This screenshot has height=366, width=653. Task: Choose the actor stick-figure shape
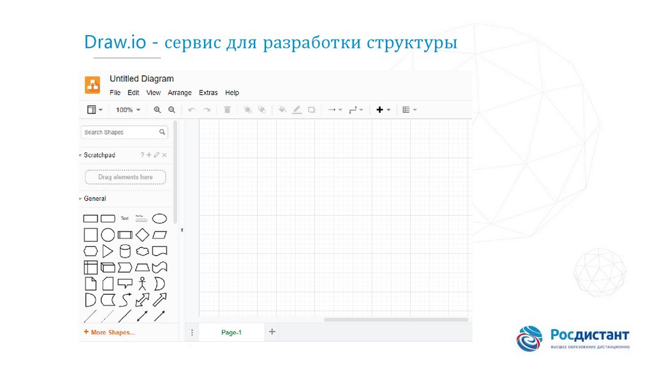(142, 283)
